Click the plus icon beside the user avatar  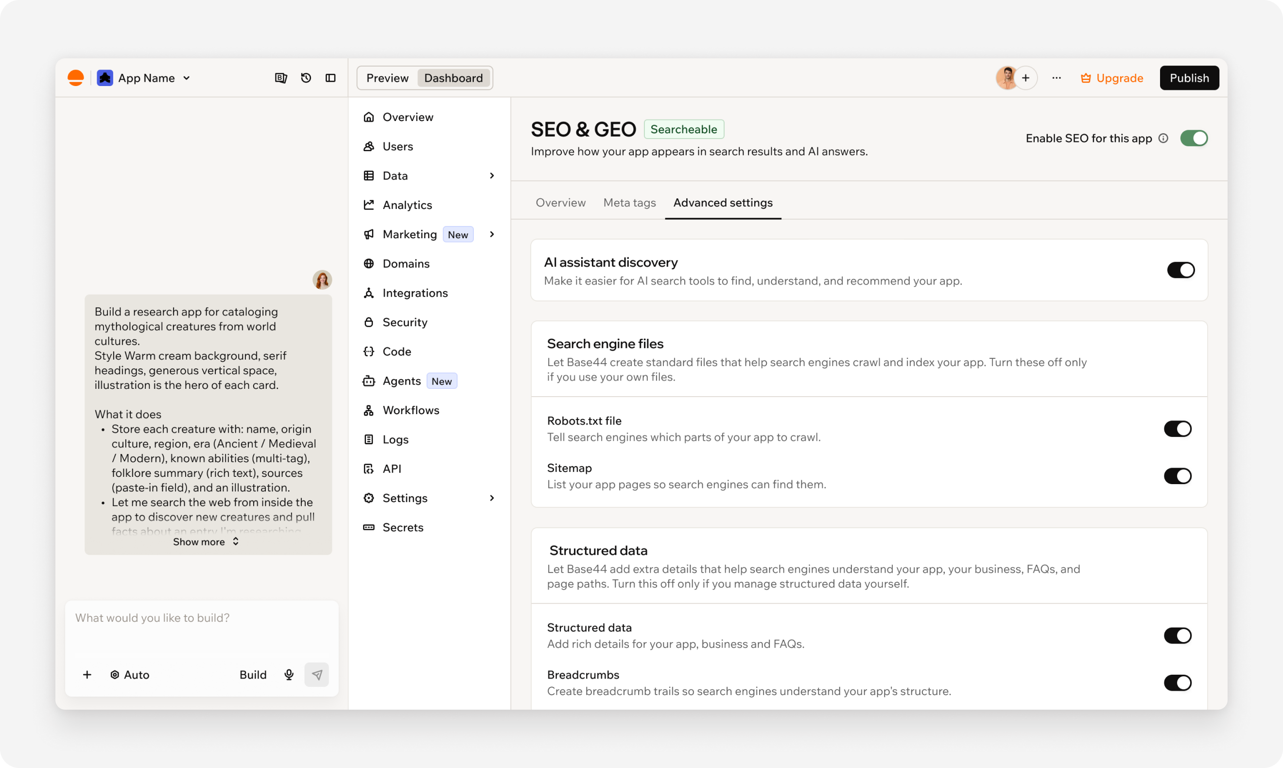pyautogui.click(x=1026, y=78)
